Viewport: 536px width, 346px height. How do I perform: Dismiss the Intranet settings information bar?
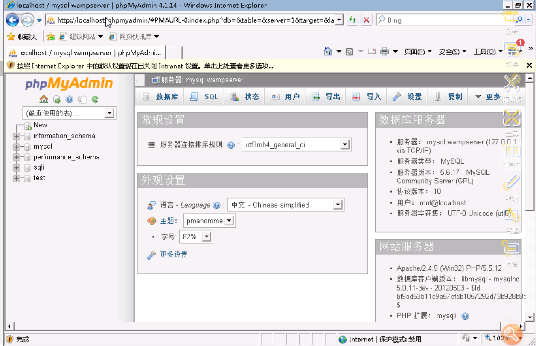pyautogui.click(x=529, y=66)
